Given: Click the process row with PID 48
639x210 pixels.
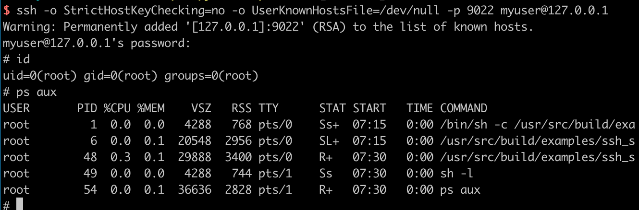Looking at the screenshot, I should click(x=319, y=157).
